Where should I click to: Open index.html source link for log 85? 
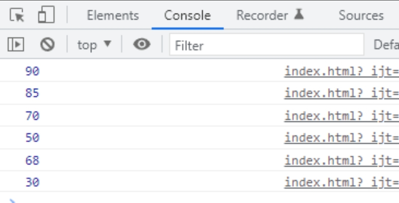[x=341, y=93]
